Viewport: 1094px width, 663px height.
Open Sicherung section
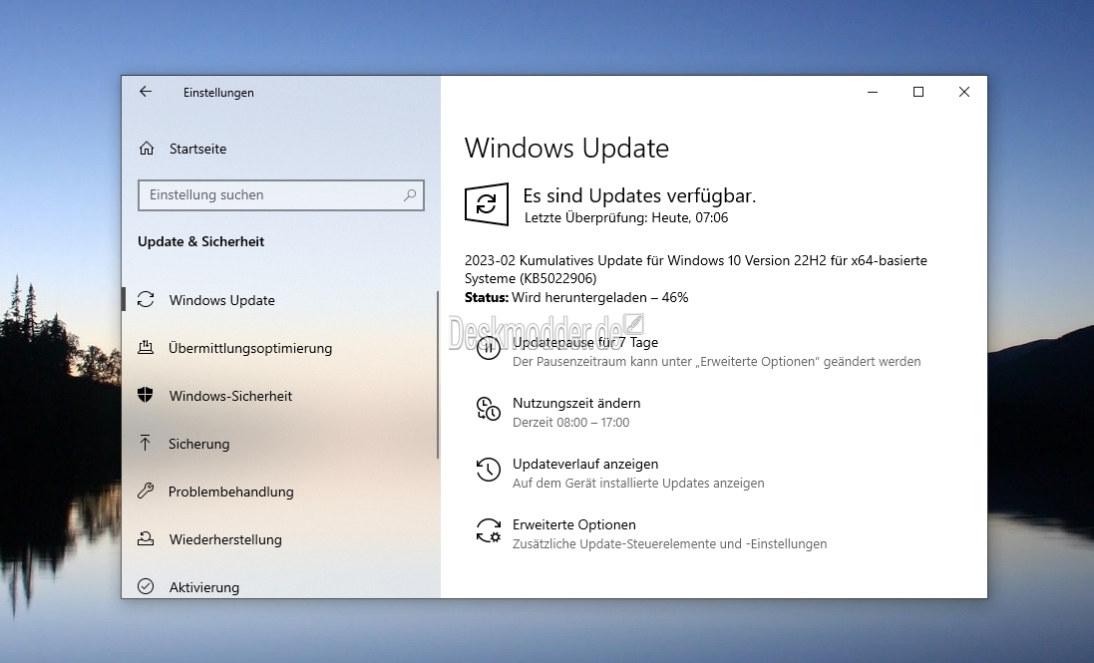pos(198,444)
